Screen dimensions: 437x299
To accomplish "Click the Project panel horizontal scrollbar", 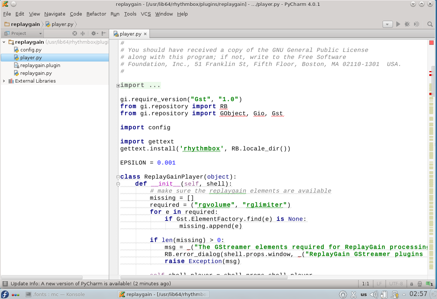I will pyautogui.click(x=42, y=278).
